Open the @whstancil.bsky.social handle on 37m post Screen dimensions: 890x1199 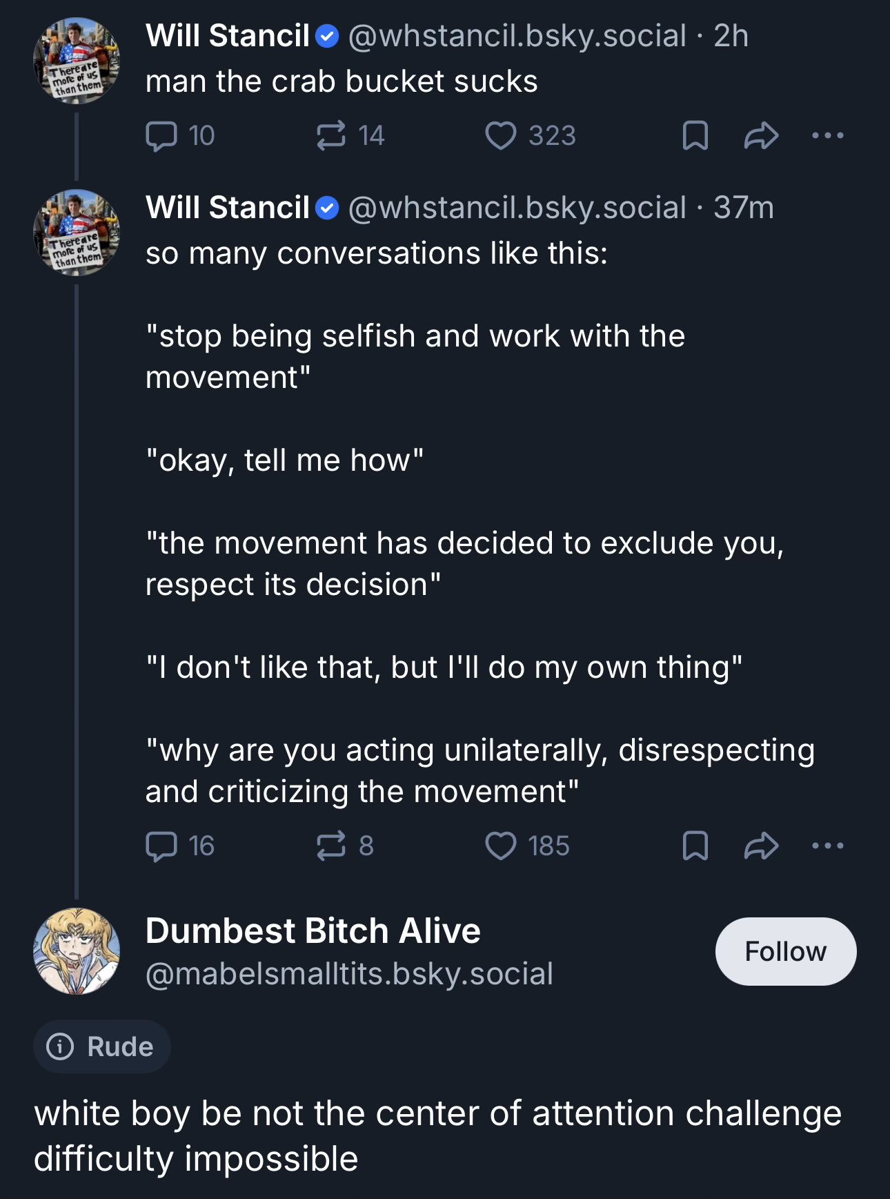tap(517, 208)
